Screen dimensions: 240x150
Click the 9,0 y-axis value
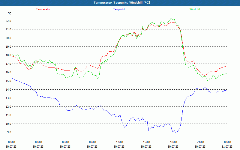point(9,132)
